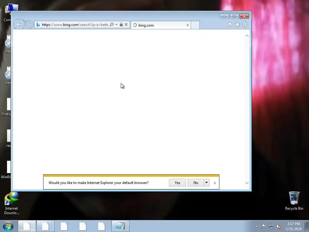The height and width of the screenshot is (232, 309).
Task: Stop page loading with address bar X
Action: (x=126, y=24)
